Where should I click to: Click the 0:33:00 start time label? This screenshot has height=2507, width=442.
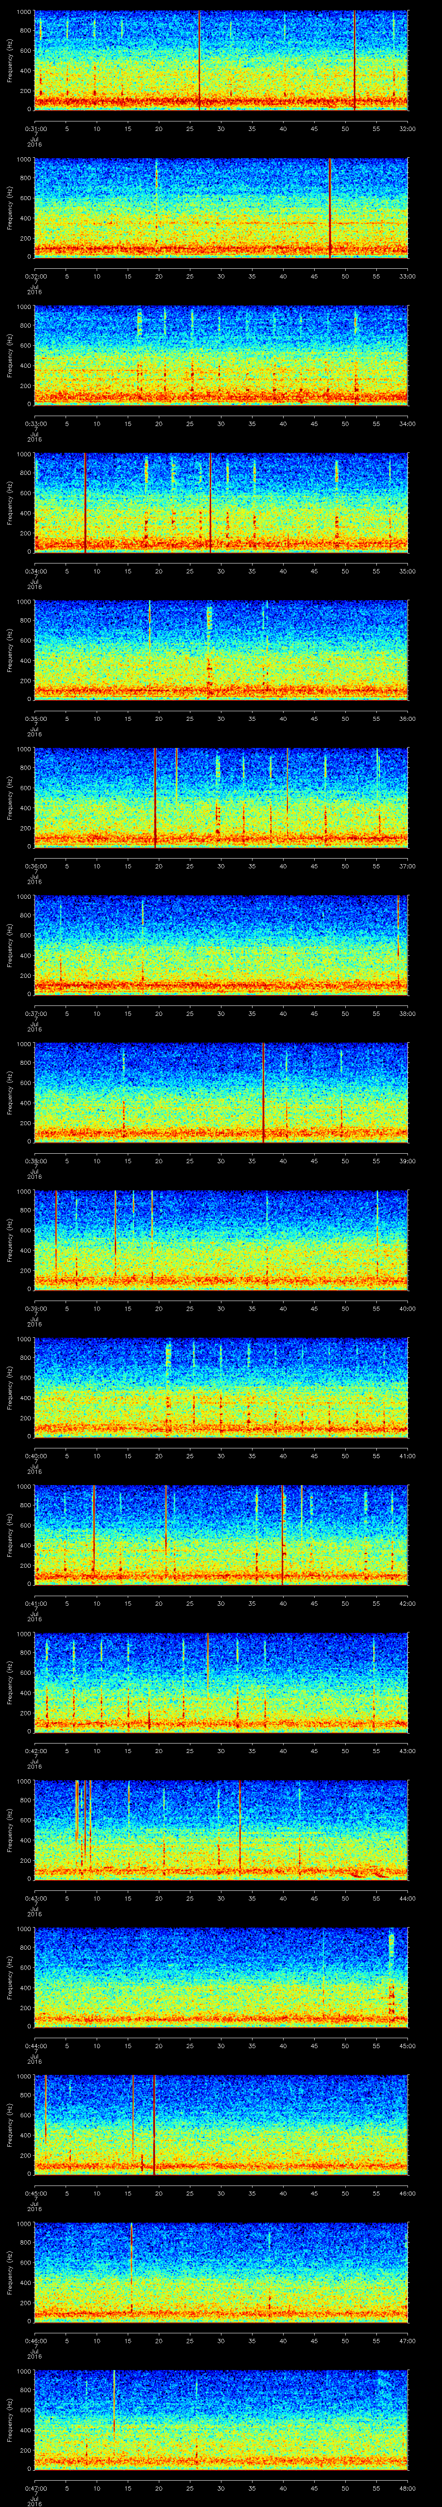[36, 423]
